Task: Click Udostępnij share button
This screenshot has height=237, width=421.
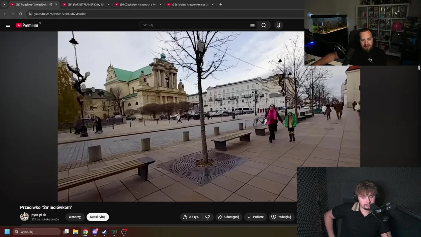Action: coord(229,217)
